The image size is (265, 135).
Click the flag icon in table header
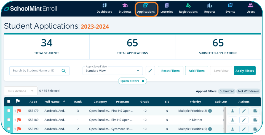pos(18,101)
